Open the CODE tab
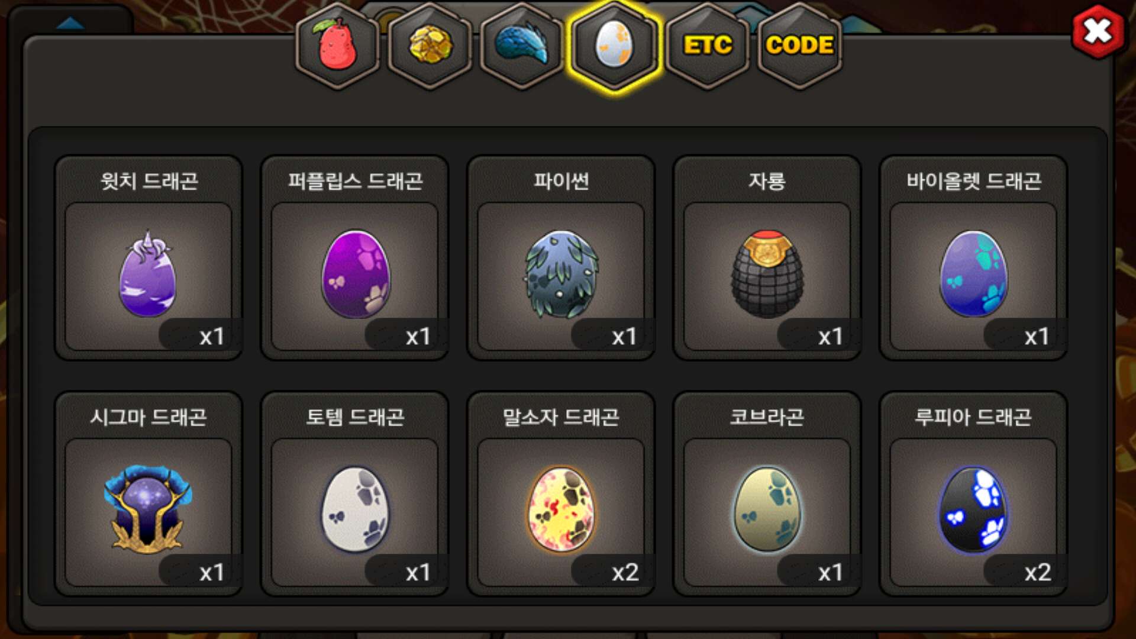The height and width of the screenshot is (639, 1136). [x=799, y=46]
